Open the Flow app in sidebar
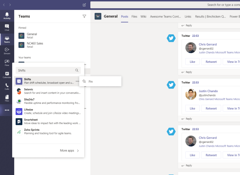Viewport: 240px width, 175px height. (x=7, y=62)
